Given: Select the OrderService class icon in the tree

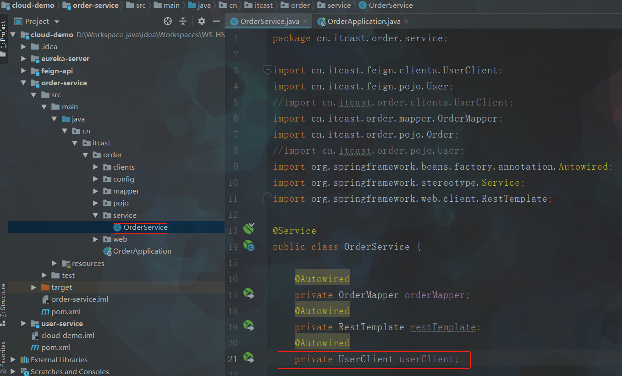Looking at the screenshot, I should (118, 227).
